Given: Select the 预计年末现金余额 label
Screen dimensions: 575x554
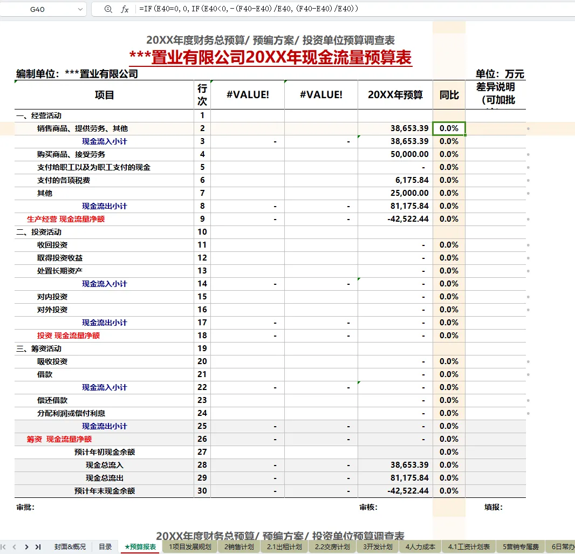Looking at the screenshot, I should (x=105, y=491).
